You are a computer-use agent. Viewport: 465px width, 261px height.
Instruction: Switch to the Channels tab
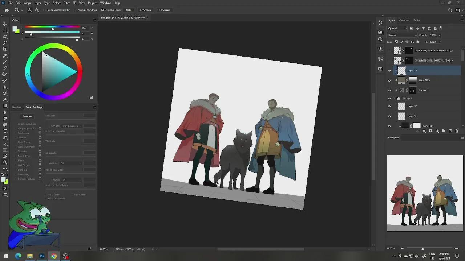(x=404, y=20)
